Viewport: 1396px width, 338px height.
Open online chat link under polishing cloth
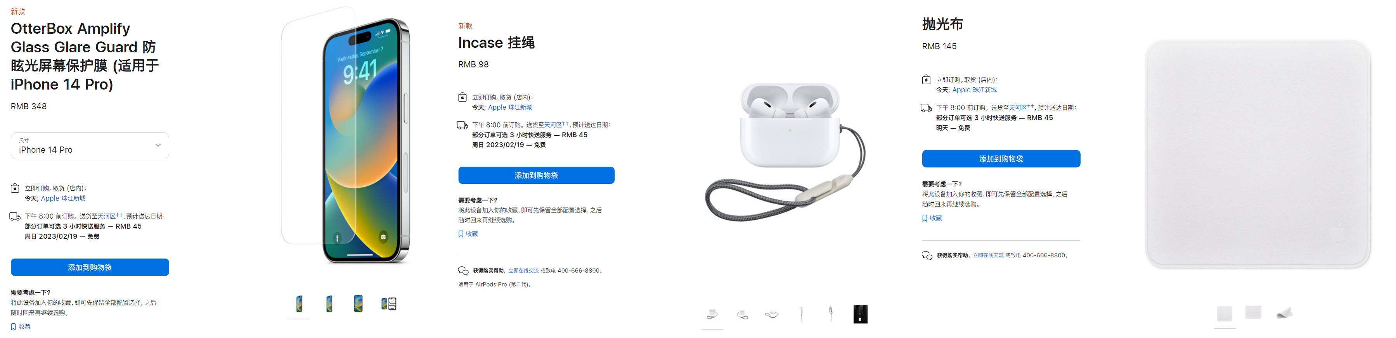988,256
